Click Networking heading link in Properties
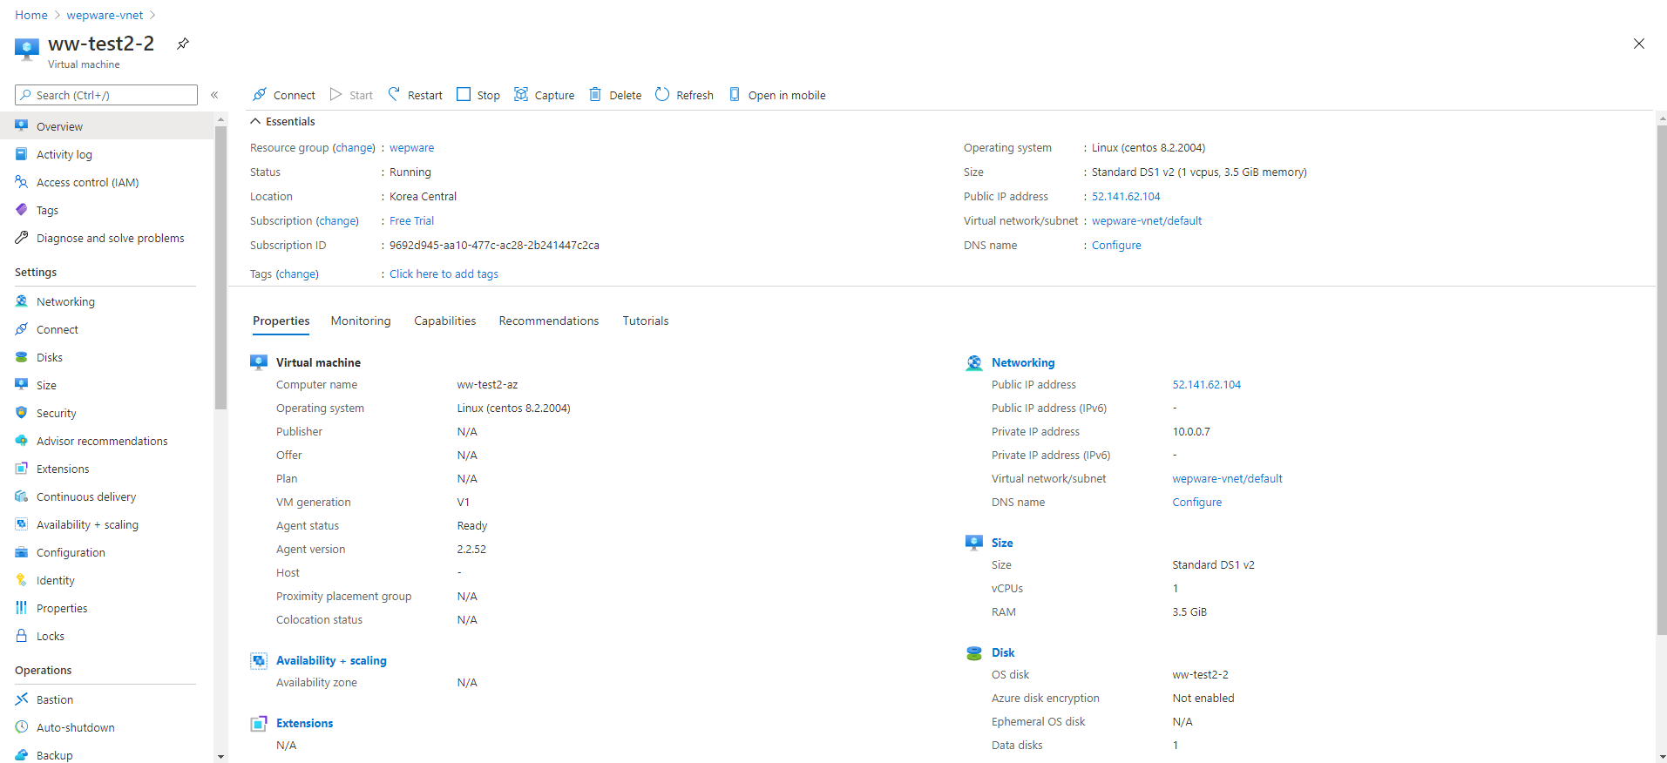 point(1023,362)
